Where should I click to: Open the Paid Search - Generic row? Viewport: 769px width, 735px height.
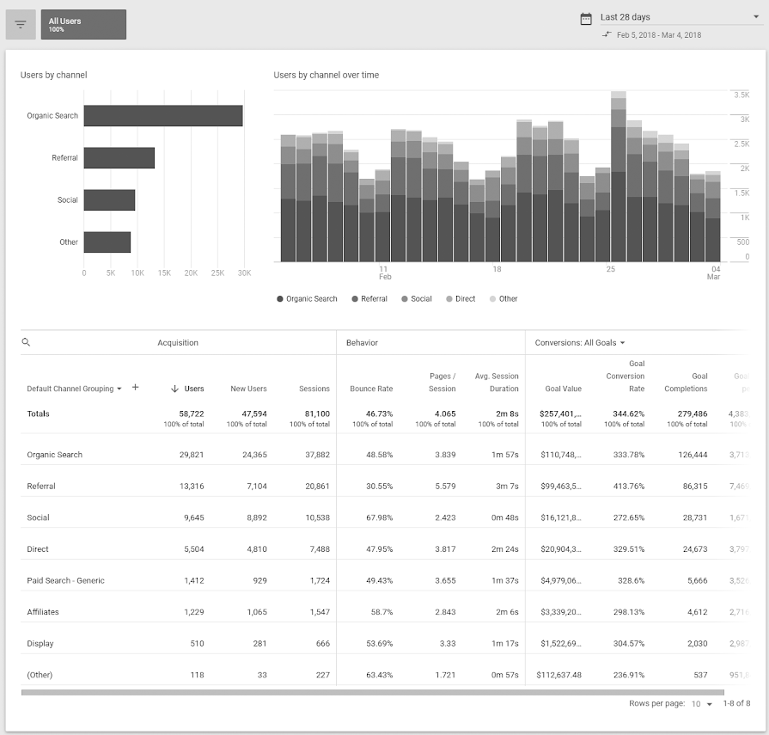coord(65,580)
